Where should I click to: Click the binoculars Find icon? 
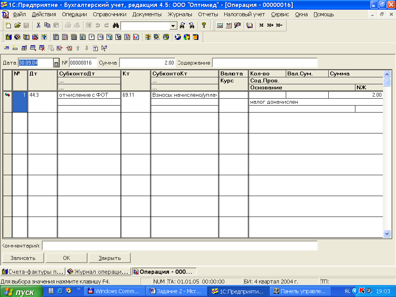pyautogui.click(x=115, y=26)
